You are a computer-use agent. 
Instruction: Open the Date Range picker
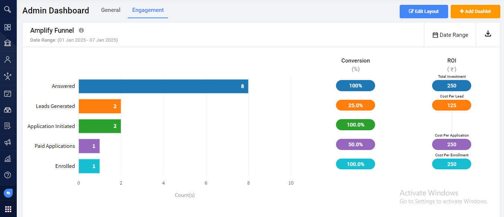pos(450,35)
